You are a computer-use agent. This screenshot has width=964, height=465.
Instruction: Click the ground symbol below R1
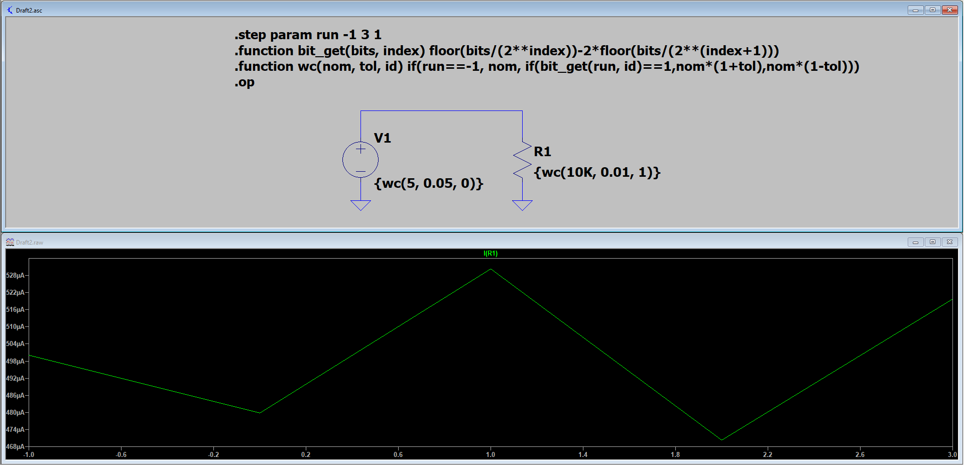(522, 205)
